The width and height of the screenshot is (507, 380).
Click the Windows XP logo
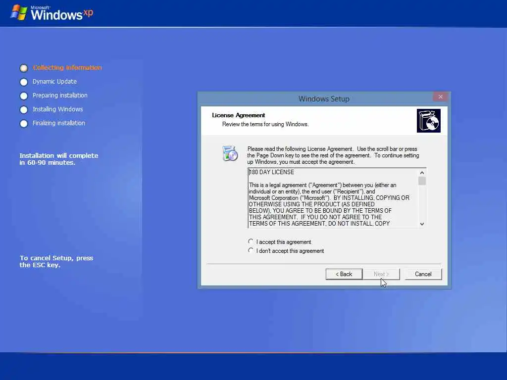pos(51,13)
